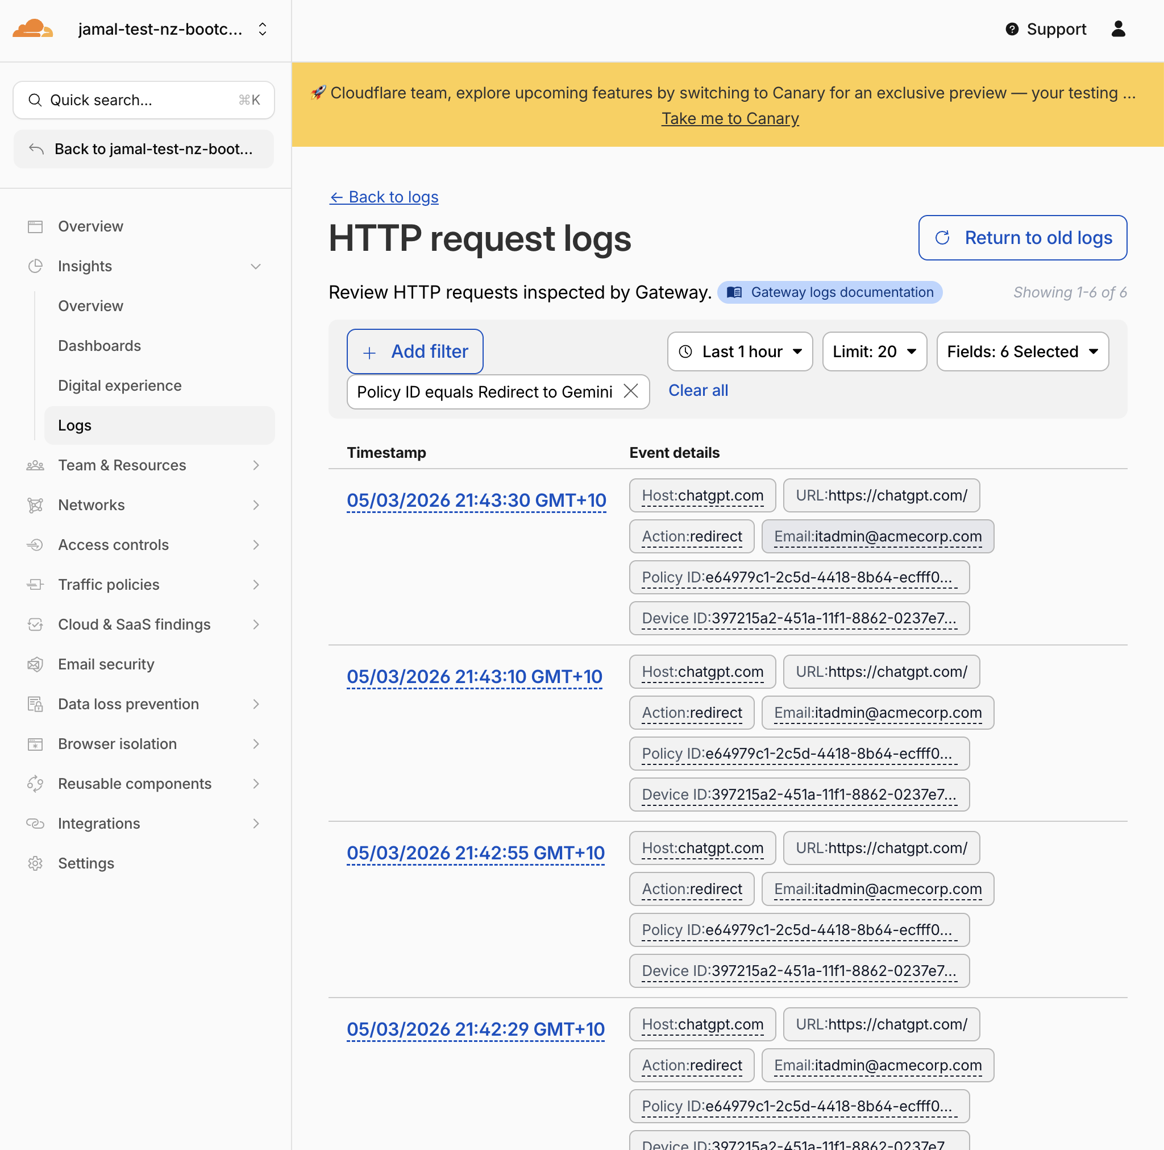1164x1150 pixels.
Task: Click the Cloudflare logo icon
Action: [x=32, y=28]
